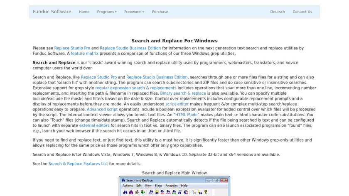Click the HTML Mode link
349x196 pixels.
pos(186,115)
